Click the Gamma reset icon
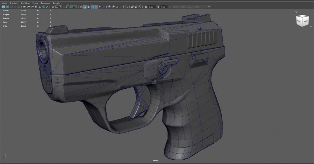The width and height of the screenshot is (314, 164). point(158,7)
